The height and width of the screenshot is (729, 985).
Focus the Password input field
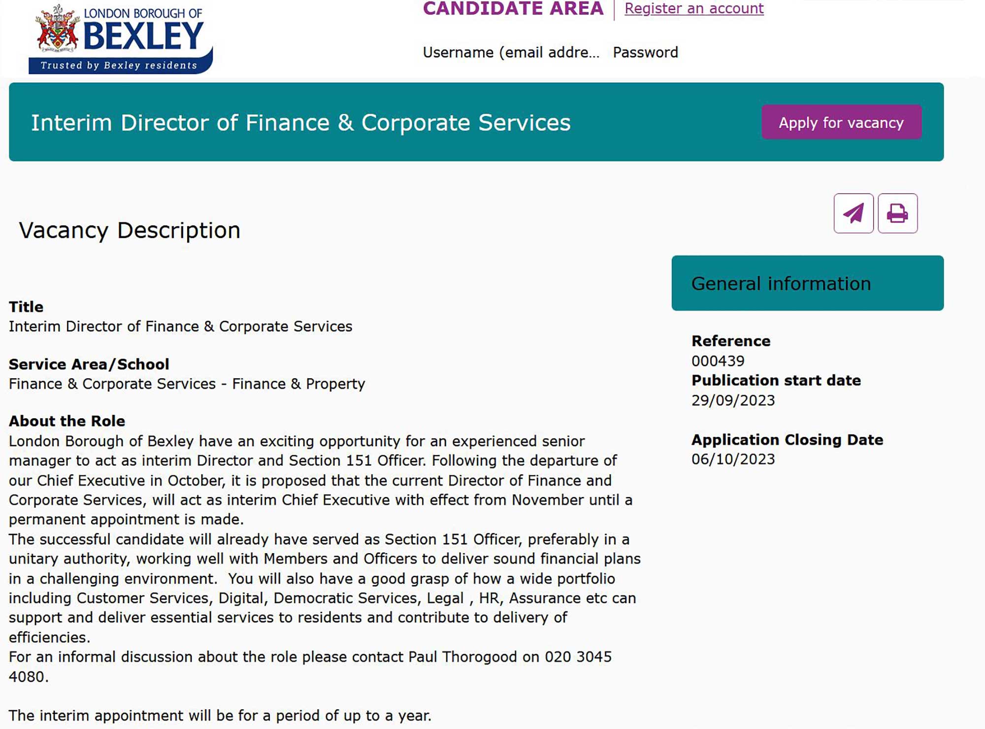click(645, 52)
